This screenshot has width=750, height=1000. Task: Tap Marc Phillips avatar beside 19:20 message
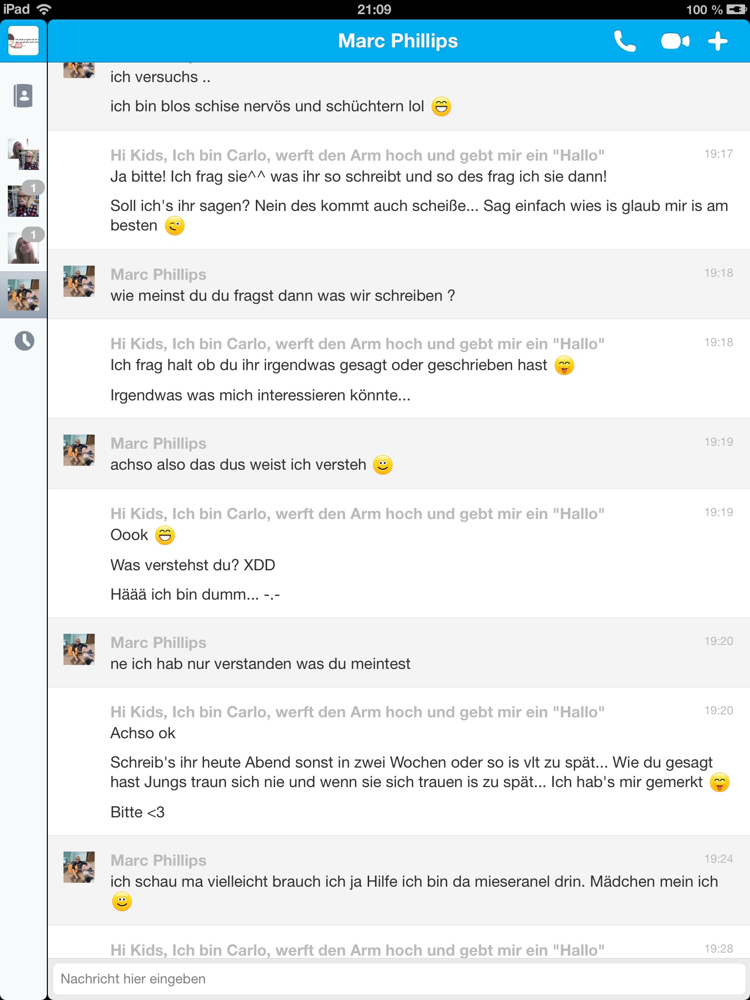(x=79, y=649)
